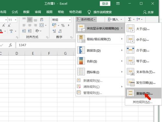Open the 特色功能 ribbon tab
This screenshot has width=162, height=122.
point(75,12)
